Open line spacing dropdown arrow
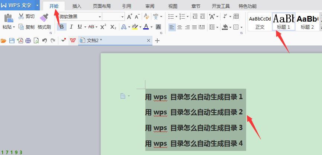This screenshot has width=322, height=155. tap(217, 27)
